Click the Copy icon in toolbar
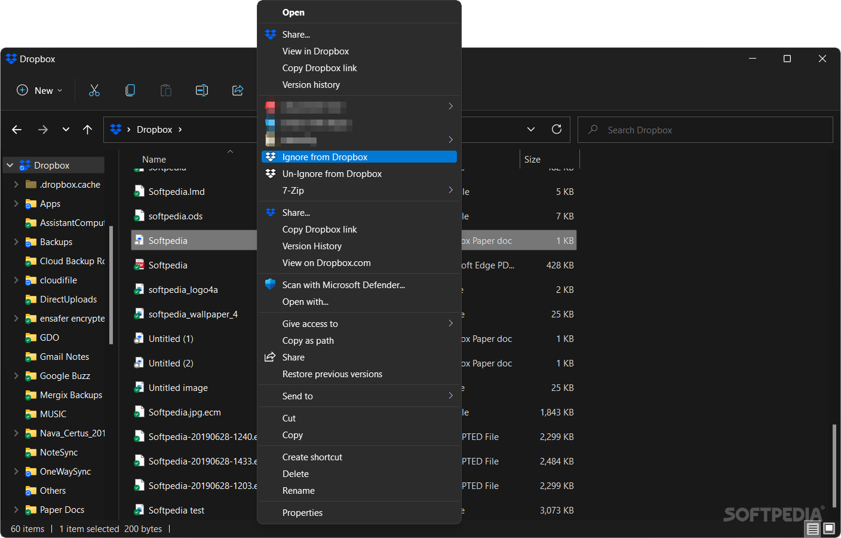841x538 pixels. (130, 90)
